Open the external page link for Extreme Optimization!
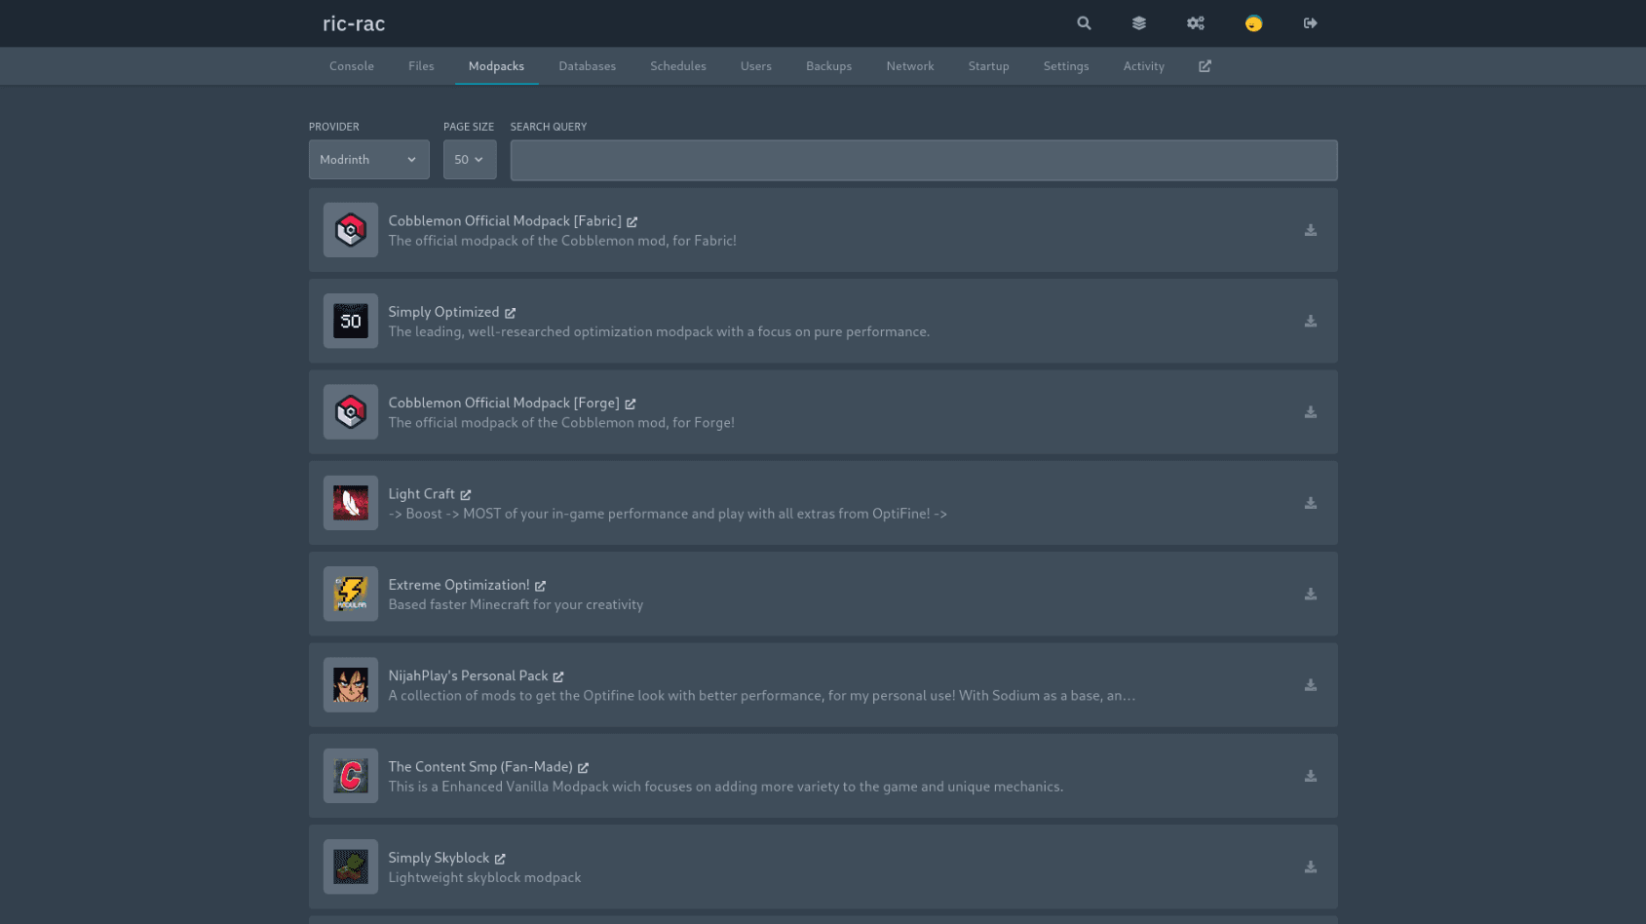The height and width of the screenshot is (924, 1646). [x=541, y=585]
